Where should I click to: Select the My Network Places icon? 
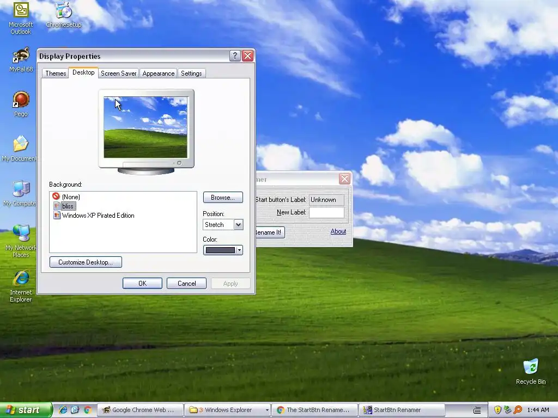coord(21,241)
